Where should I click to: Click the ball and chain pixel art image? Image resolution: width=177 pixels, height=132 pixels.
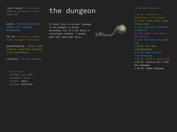[x=111, y=30]
